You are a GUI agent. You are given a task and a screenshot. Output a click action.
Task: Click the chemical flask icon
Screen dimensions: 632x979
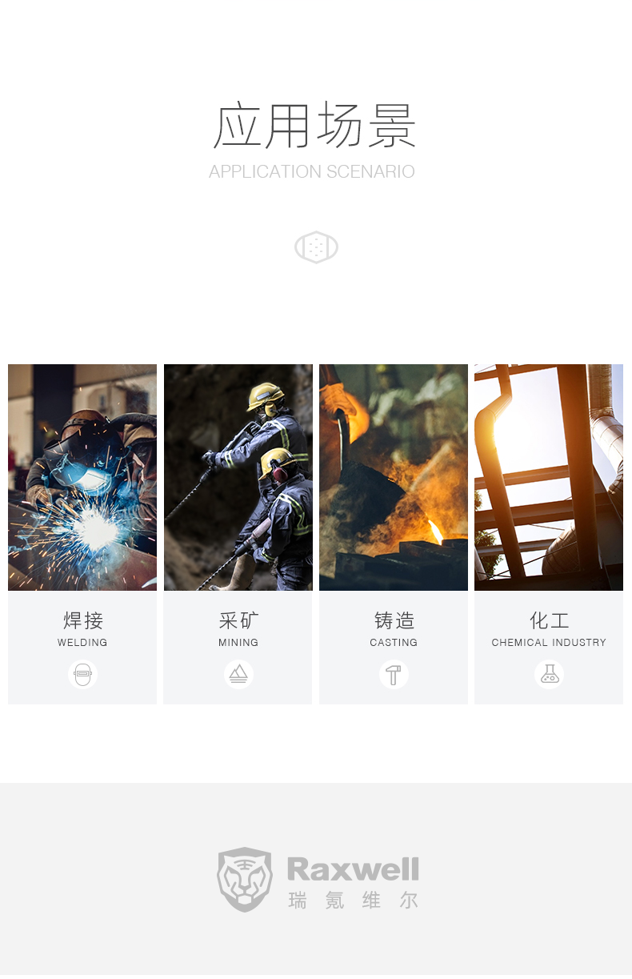click(x=549, y=675)
